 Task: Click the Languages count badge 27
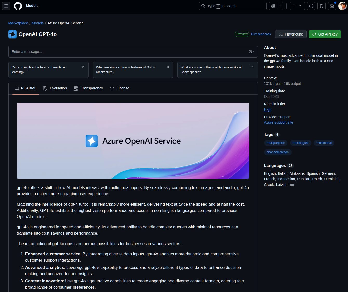290,165
